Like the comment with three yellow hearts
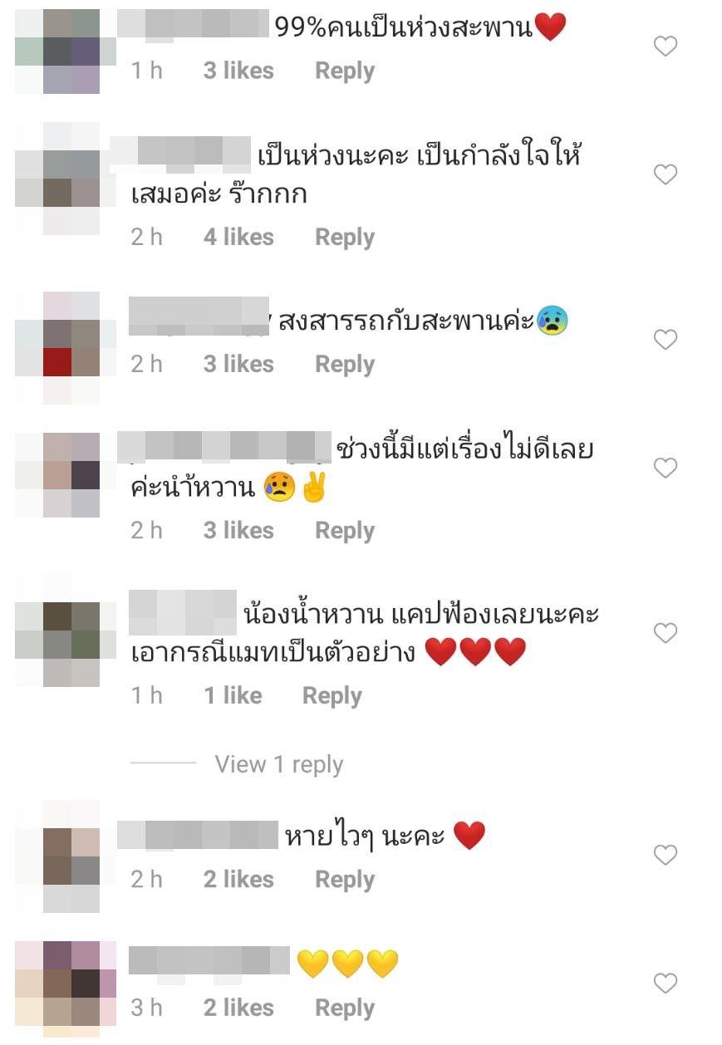Image resolution: width=722 pixels, height=1045 pixels. tap(666, 984)
